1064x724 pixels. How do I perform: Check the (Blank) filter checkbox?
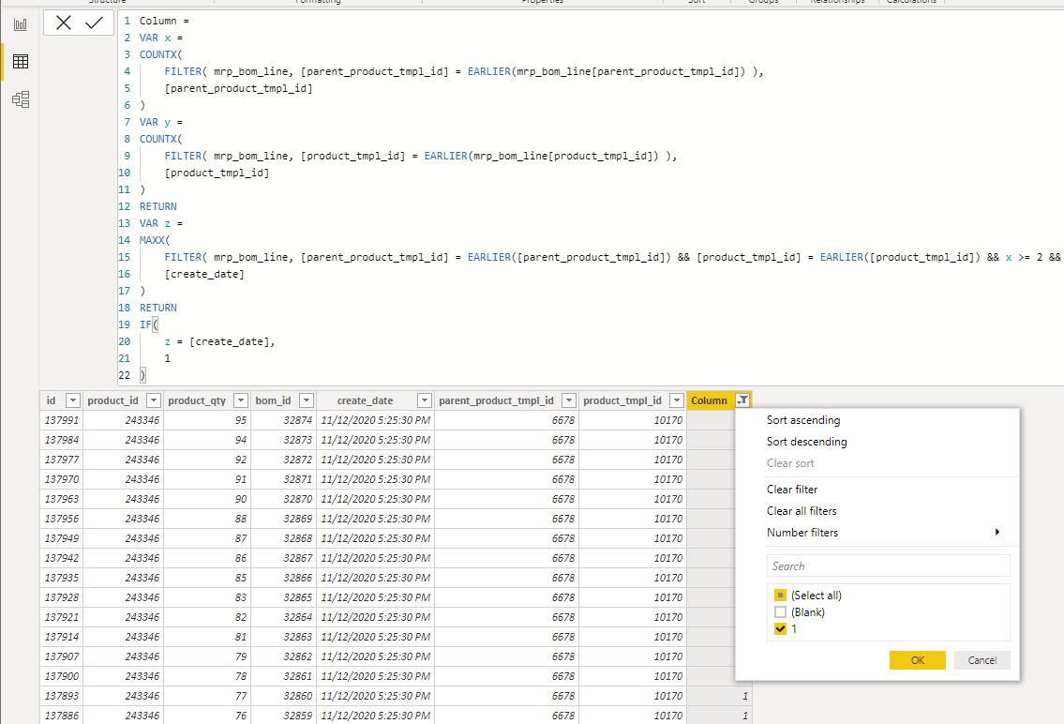(780, 612)
